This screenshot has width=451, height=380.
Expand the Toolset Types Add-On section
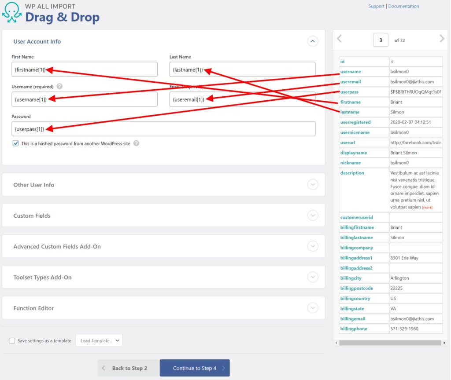click(x=313, y=277)
